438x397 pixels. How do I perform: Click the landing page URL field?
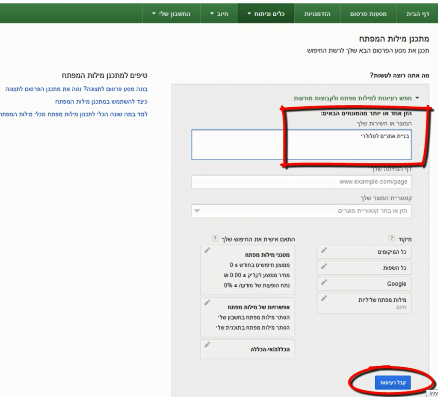(302, 182)
